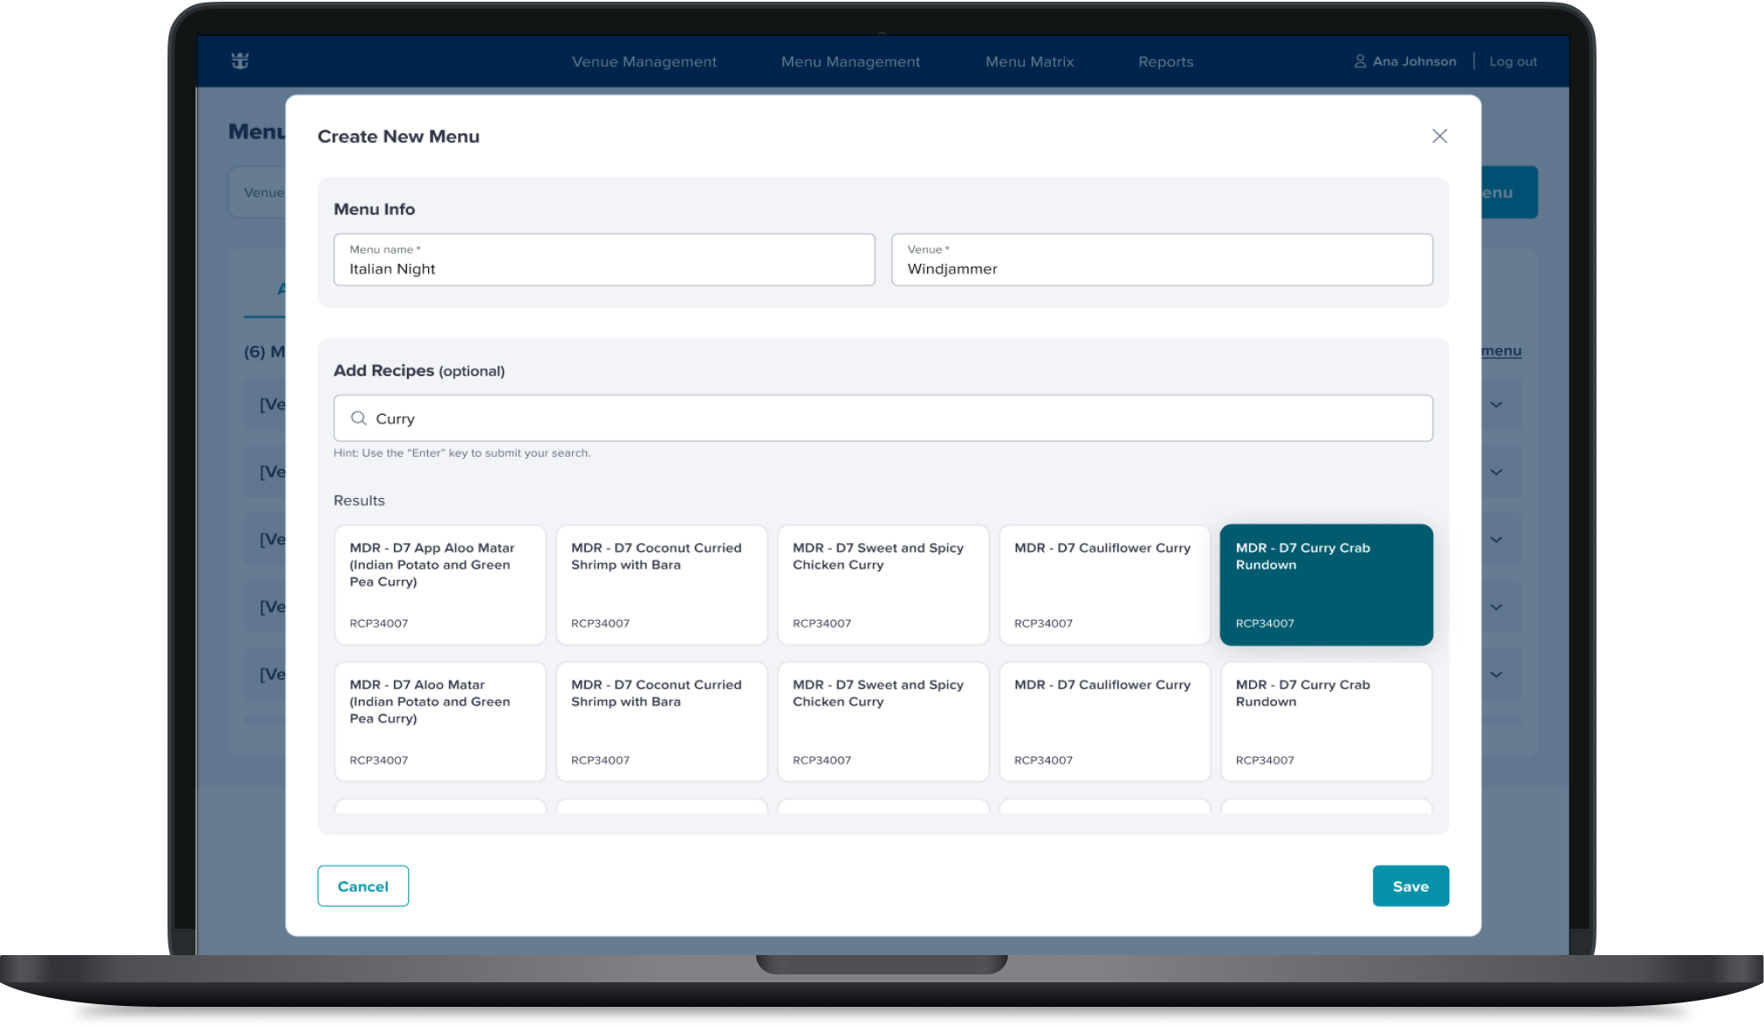Click the Log out link
Screen dimensions: 1764x1027
pyautogui.click(x=1512, y=61)
